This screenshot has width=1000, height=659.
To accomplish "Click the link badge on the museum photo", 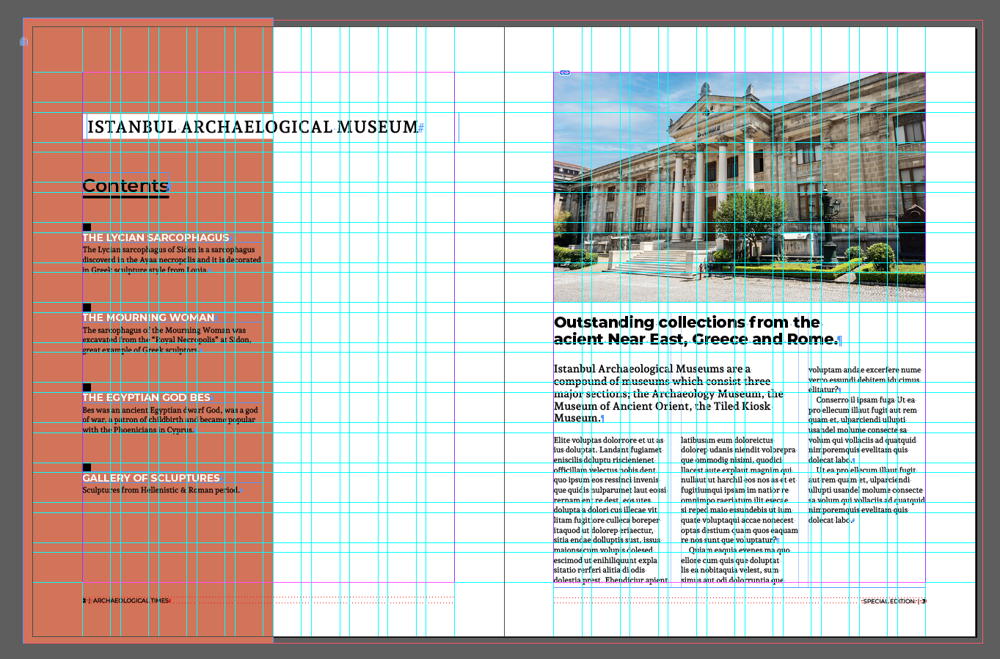I will pos(565,73).
